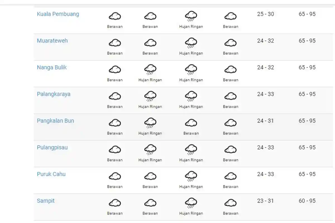
Task: Open the Kuala Pembuang city link
Action: (x=58, y=14)
